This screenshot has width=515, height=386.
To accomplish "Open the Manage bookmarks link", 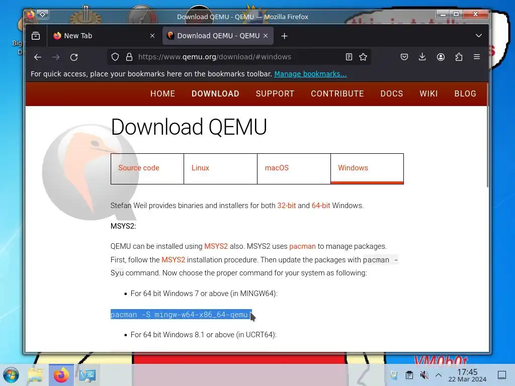I will click(x=310, y=74).
